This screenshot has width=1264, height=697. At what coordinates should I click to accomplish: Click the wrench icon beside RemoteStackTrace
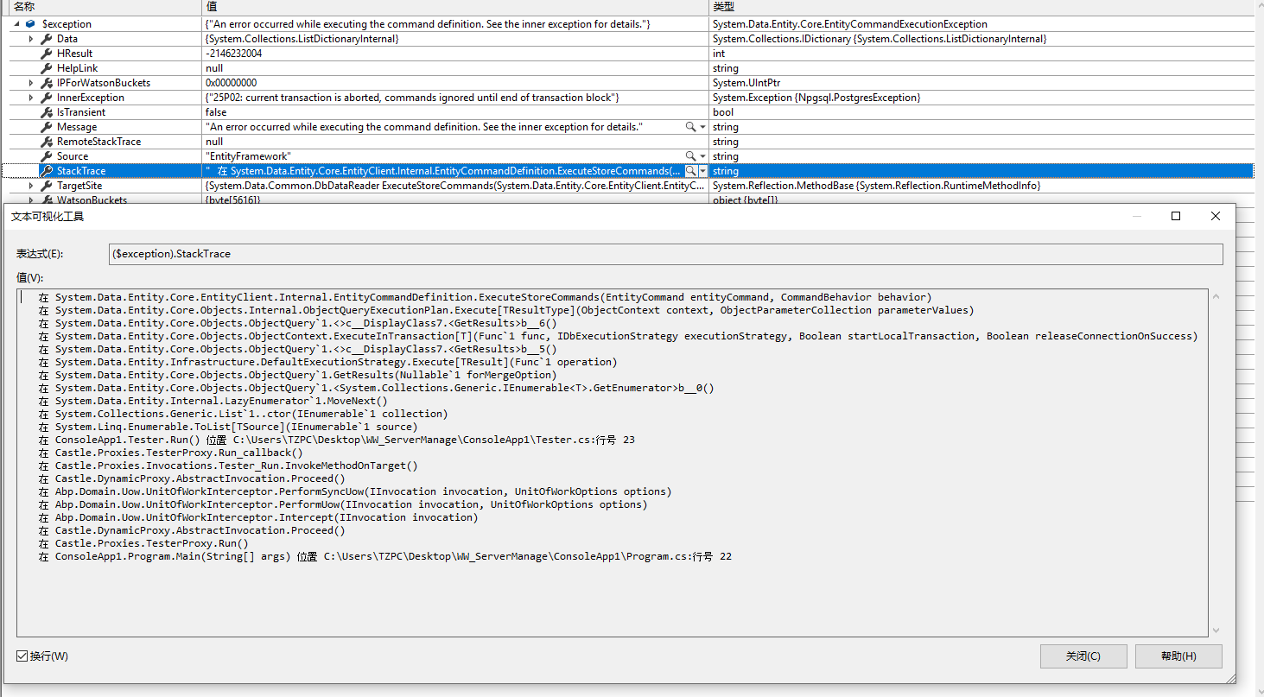pyautogui.click(x=46, y=141)
